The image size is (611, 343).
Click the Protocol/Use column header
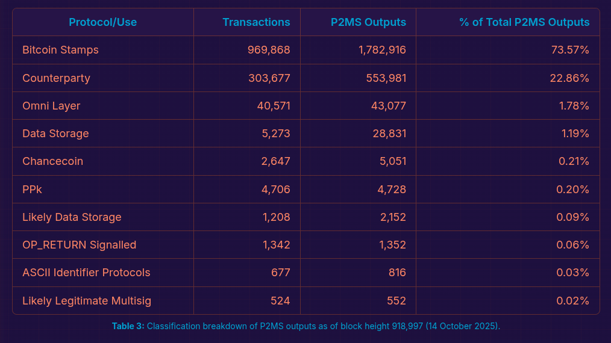tap(102, 22)
